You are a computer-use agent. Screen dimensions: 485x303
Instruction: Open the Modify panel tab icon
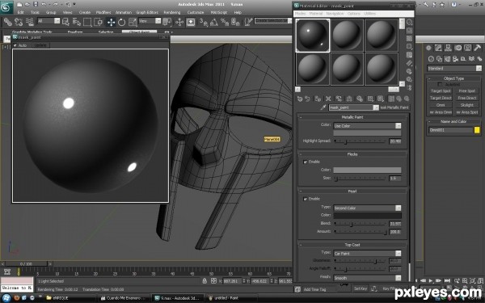[438, 48]
